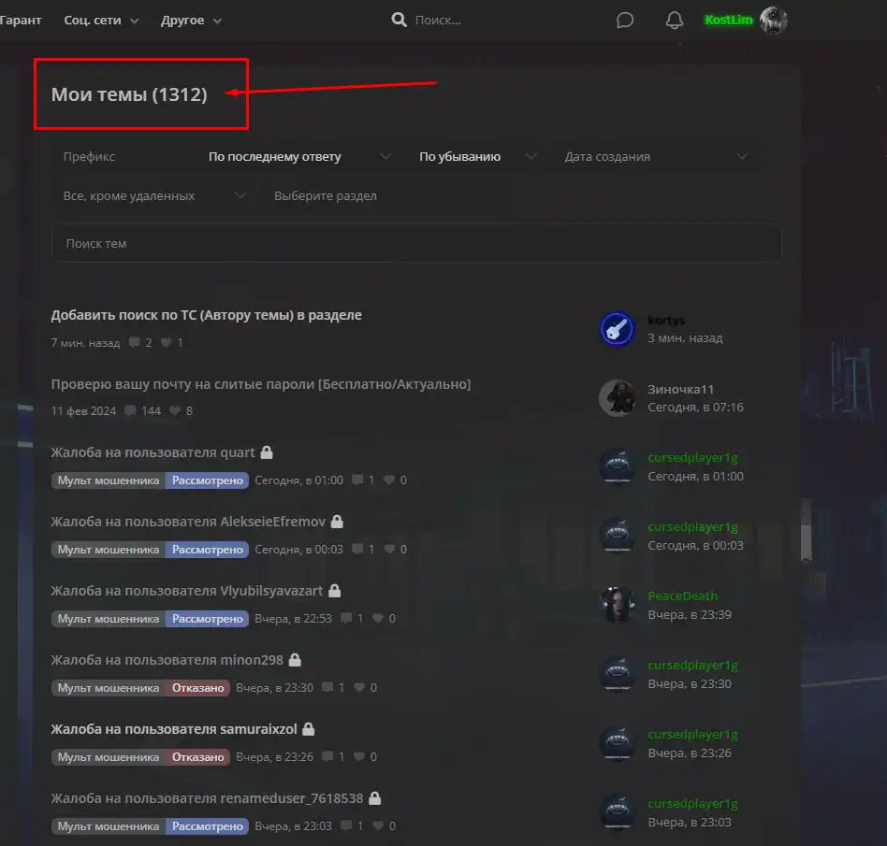This screenshot has width=887, height=846.
Task: Click the search magnifier icon in header
Action: click(399, 20)
